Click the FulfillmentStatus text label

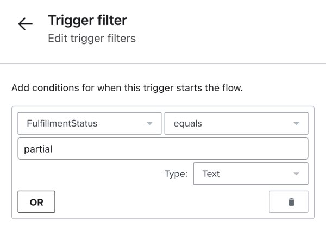pos(62,123)
